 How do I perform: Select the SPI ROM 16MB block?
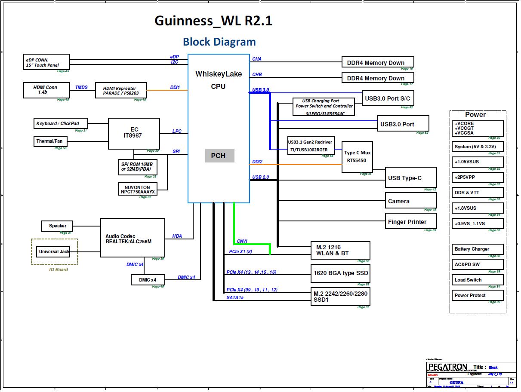[138, 167]
